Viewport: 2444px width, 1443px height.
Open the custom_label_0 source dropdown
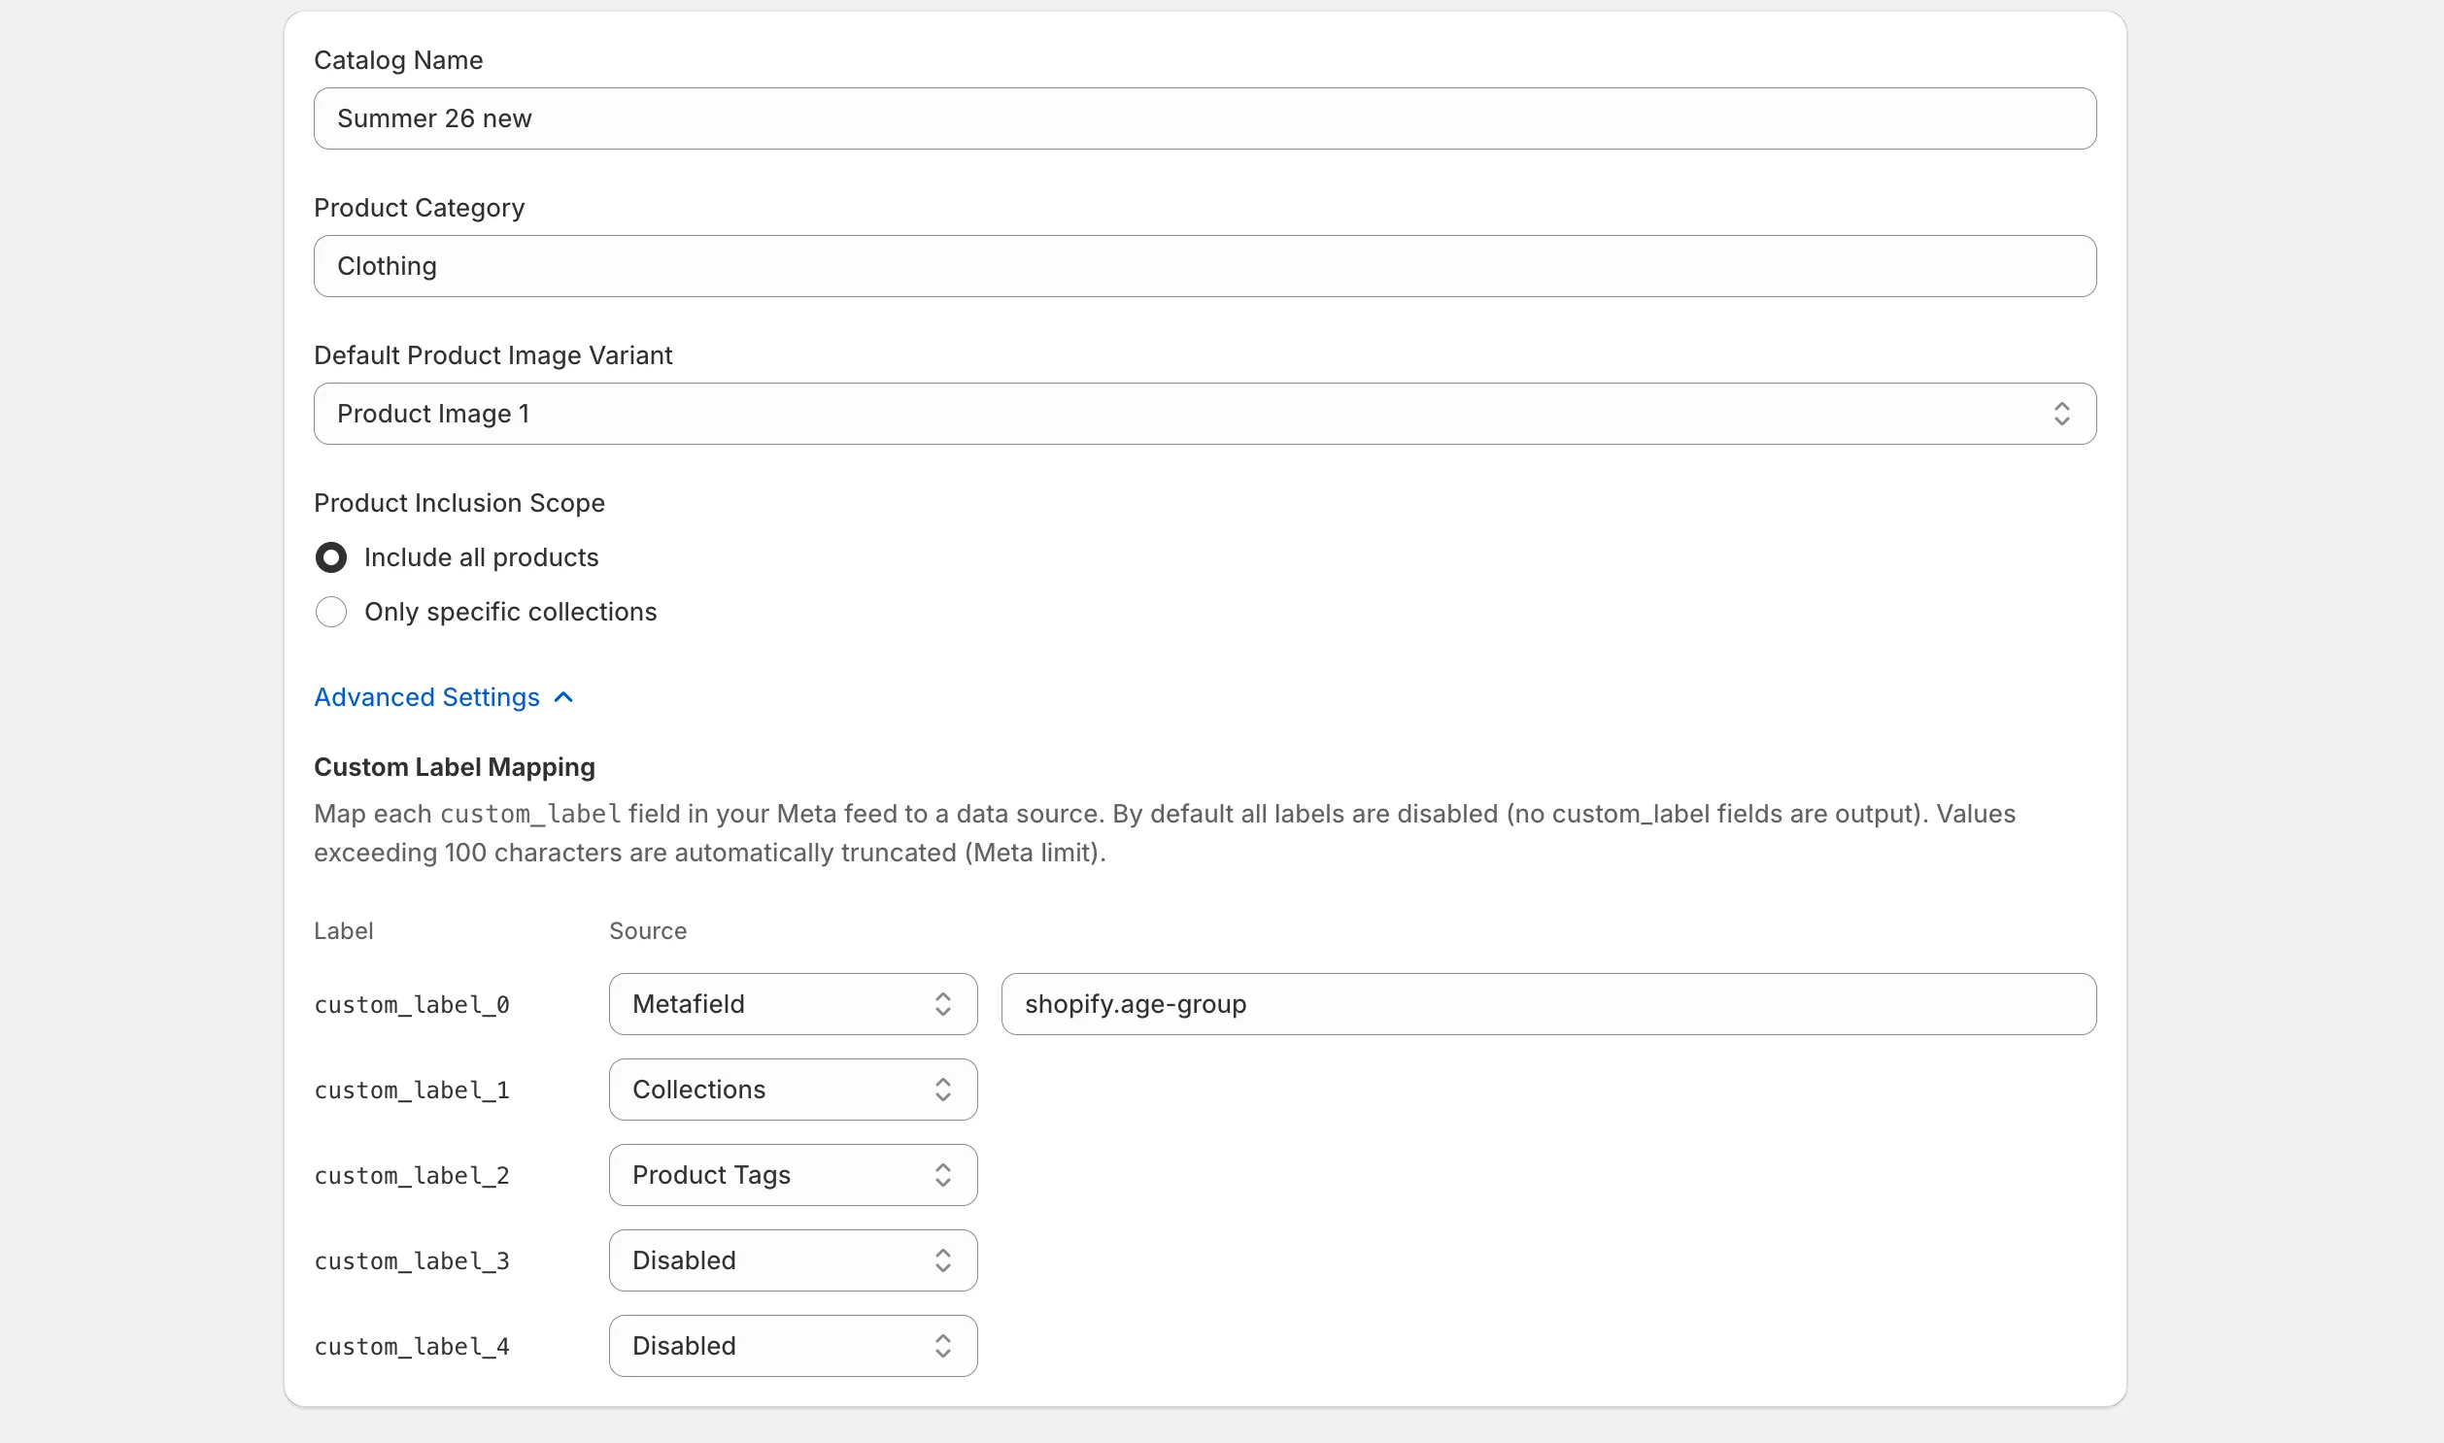click(793, 1004)
